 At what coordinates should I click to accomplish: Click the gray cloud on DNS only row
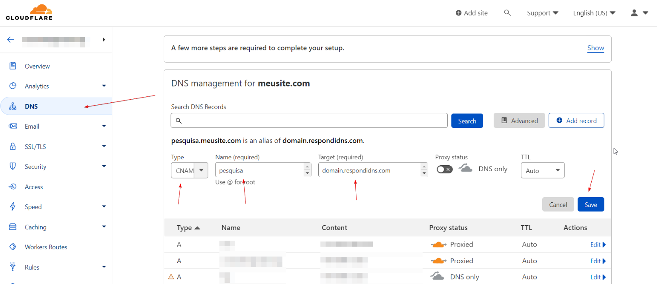click(437, 276)
